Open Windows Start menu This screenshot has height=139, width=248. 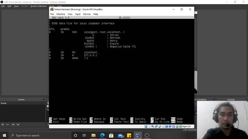point(4,136)
